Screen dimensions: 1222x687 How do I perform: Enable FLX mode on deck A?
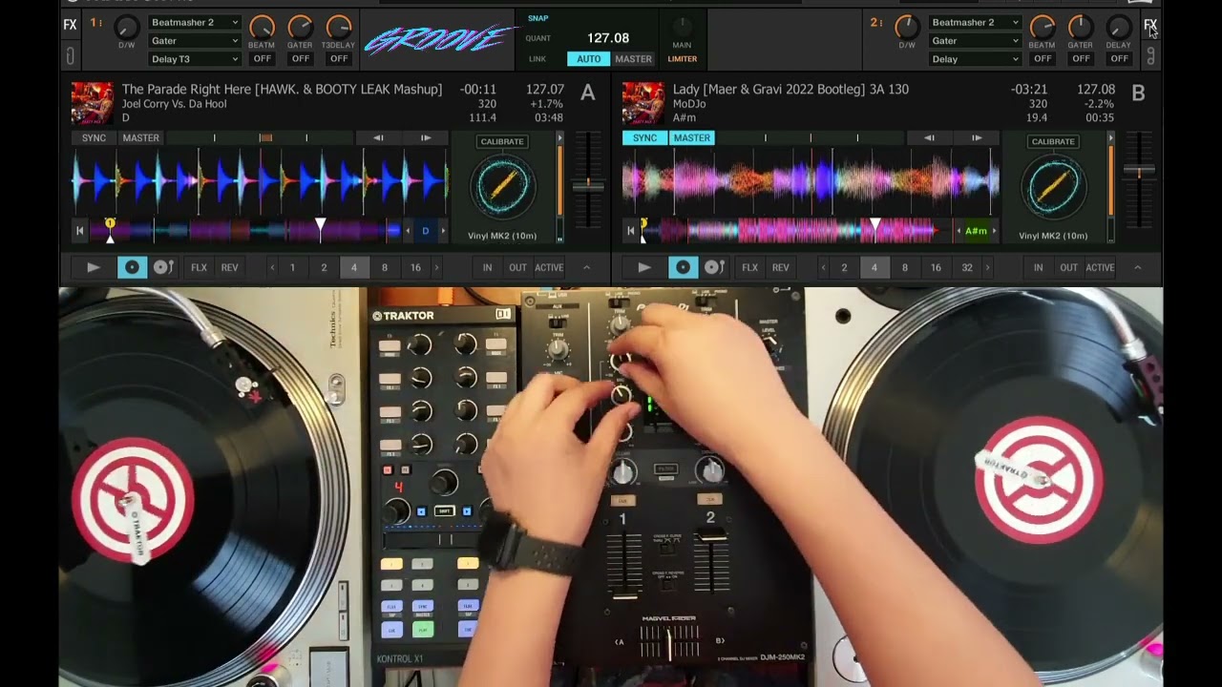pyautogui.click(x=199, y=267)
